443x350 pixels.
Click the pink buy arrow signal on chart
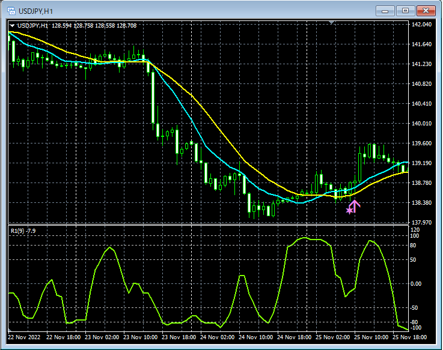pyautogui.click(x=355, y=206)
